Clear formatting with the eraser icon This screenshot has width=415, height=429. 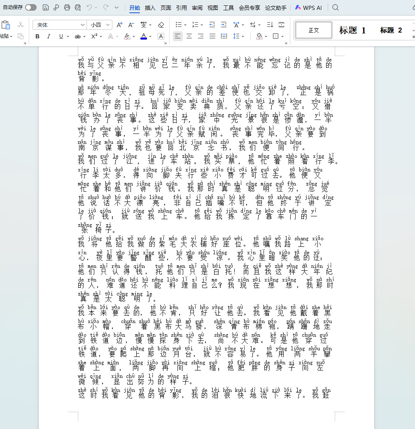[x=161, y=25]
